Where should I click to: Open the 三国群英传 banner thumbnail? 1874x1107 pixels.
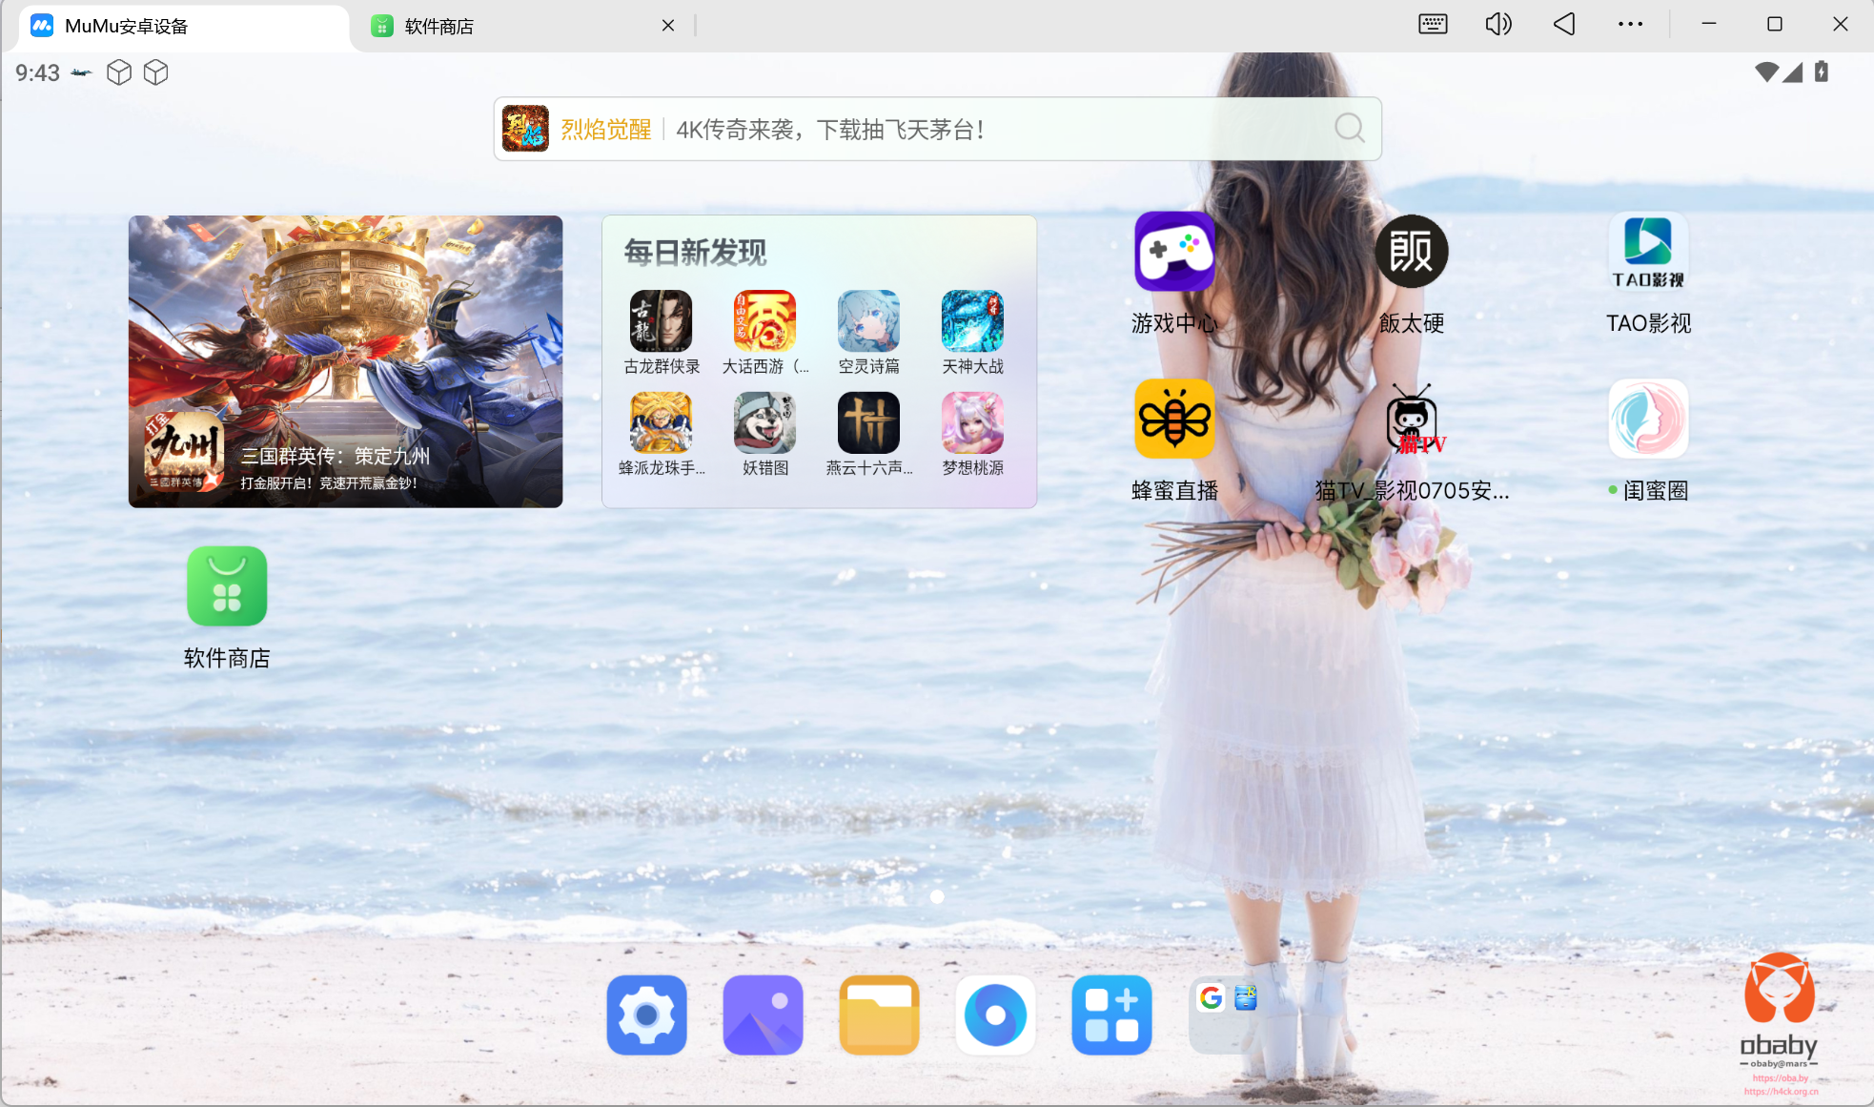[345, 361]
